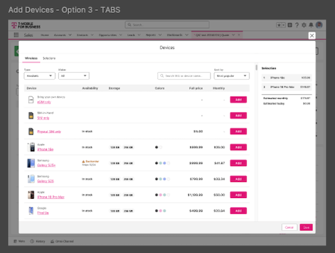Viewport: 335px width, 253px height.
Task: Select 128 GB storage for iPhone 16e
Action: [115, 147]
